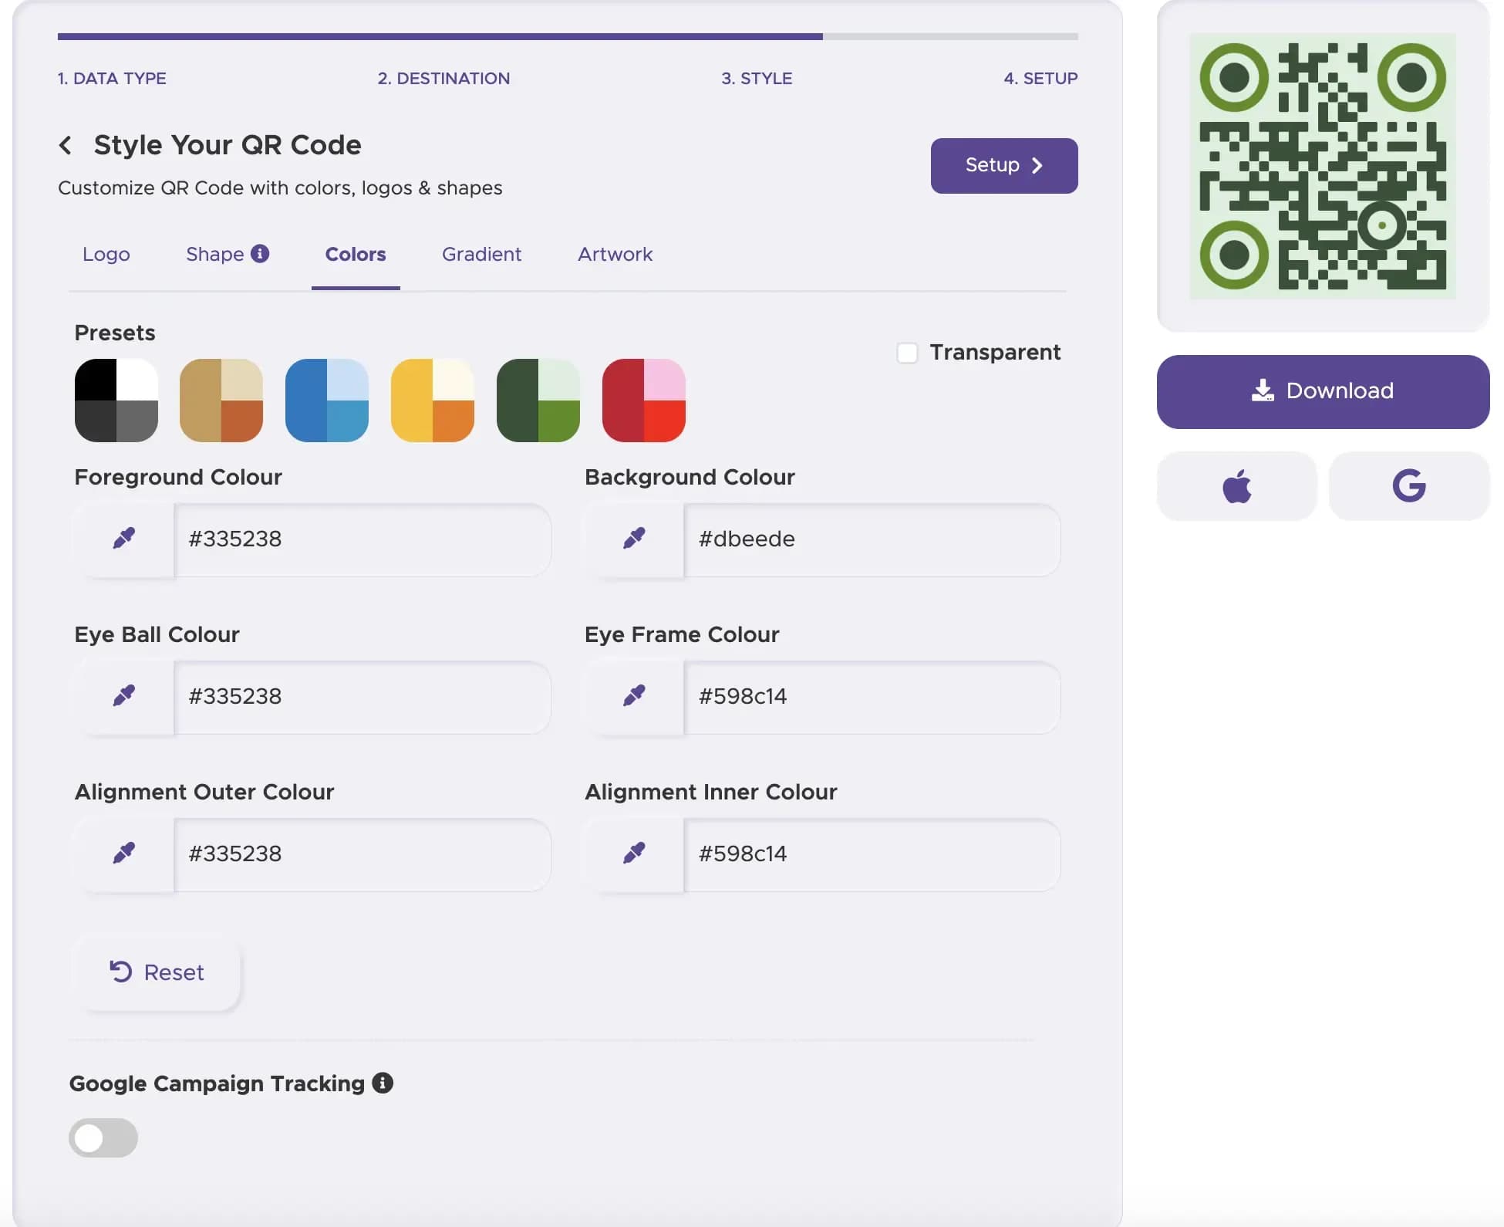This screenshot has height=1227, width=1504.
Task: Edit the Eye Frame Colour hex field
Action: click(872, 696)
